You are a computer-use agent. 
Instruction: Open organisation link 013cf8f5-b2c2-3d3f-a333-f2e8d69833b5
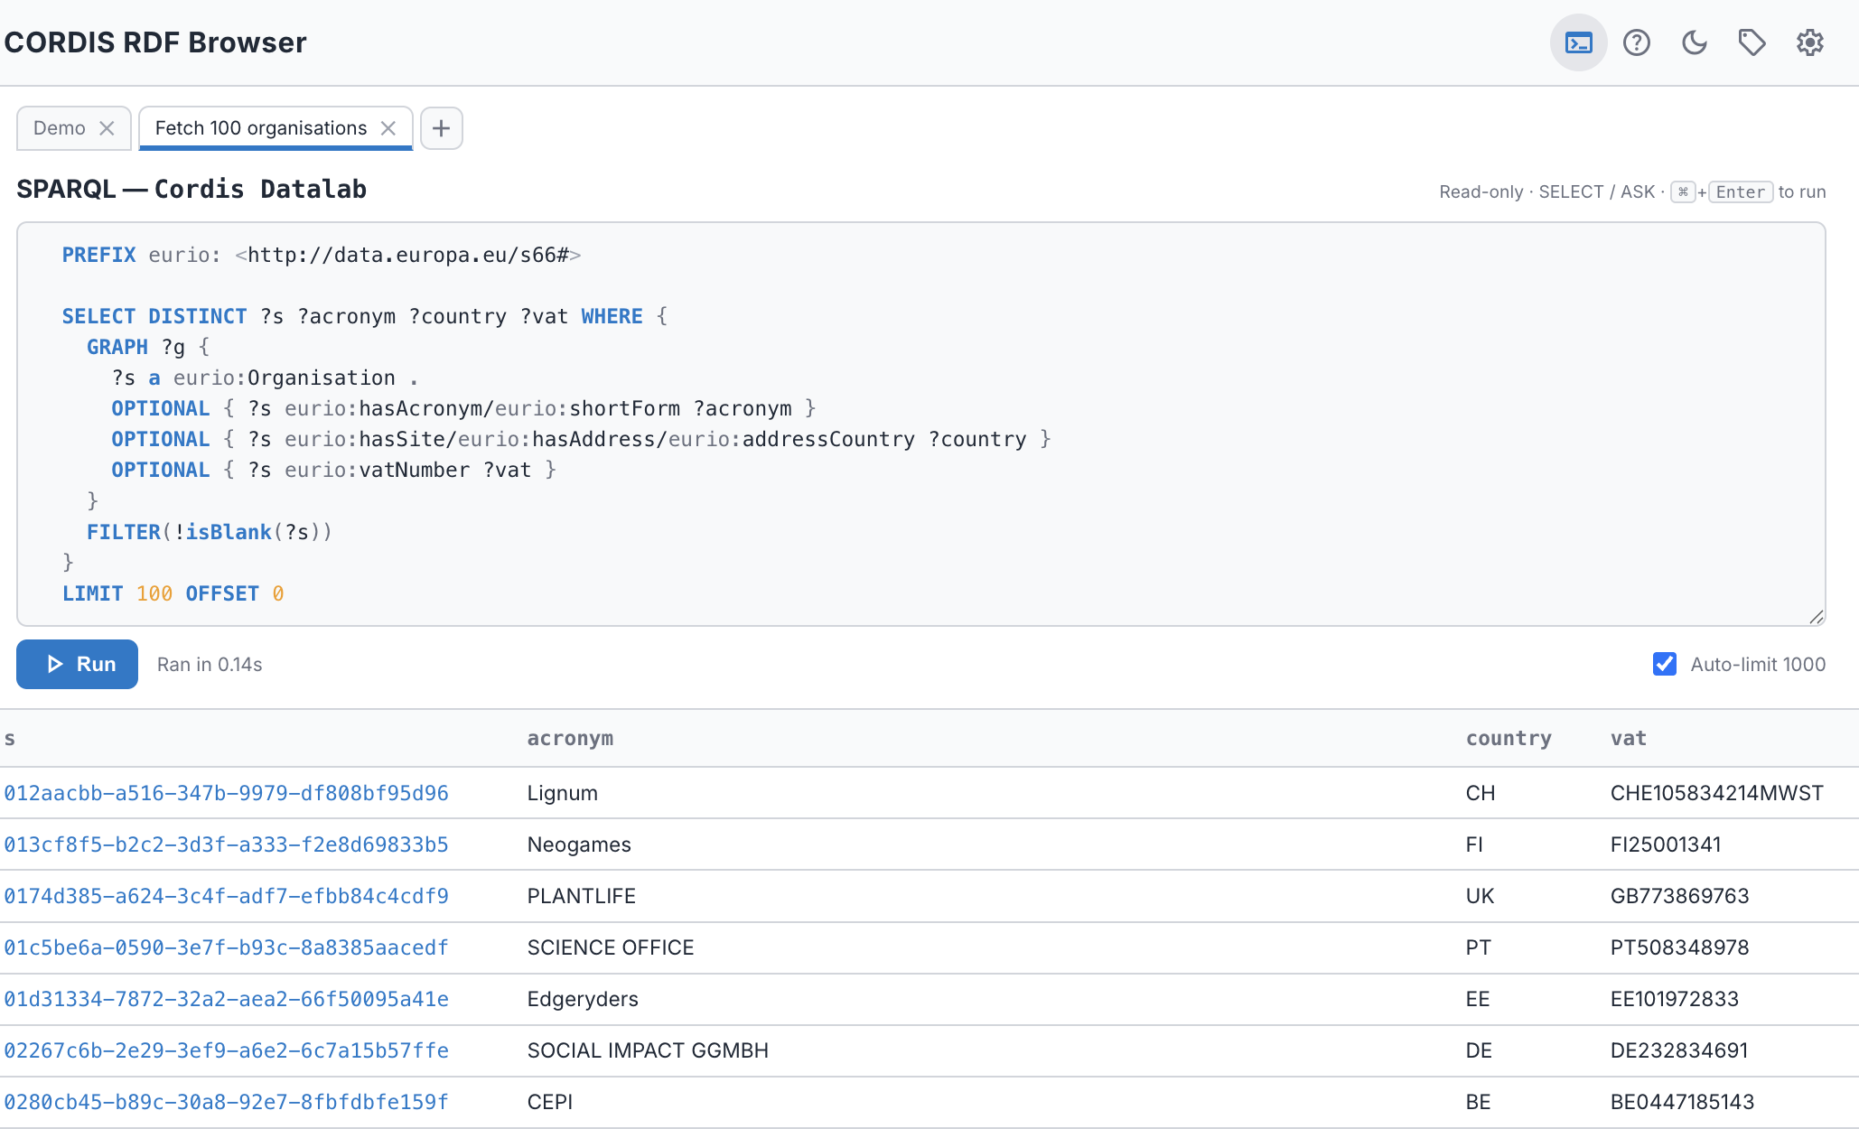pyautogui.click(x=226, y=844)
